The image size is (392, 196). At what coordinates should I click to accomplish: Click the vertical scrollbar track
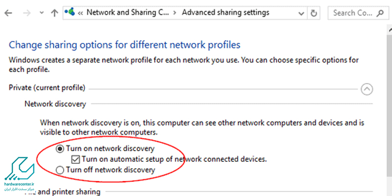pos(390,115)
